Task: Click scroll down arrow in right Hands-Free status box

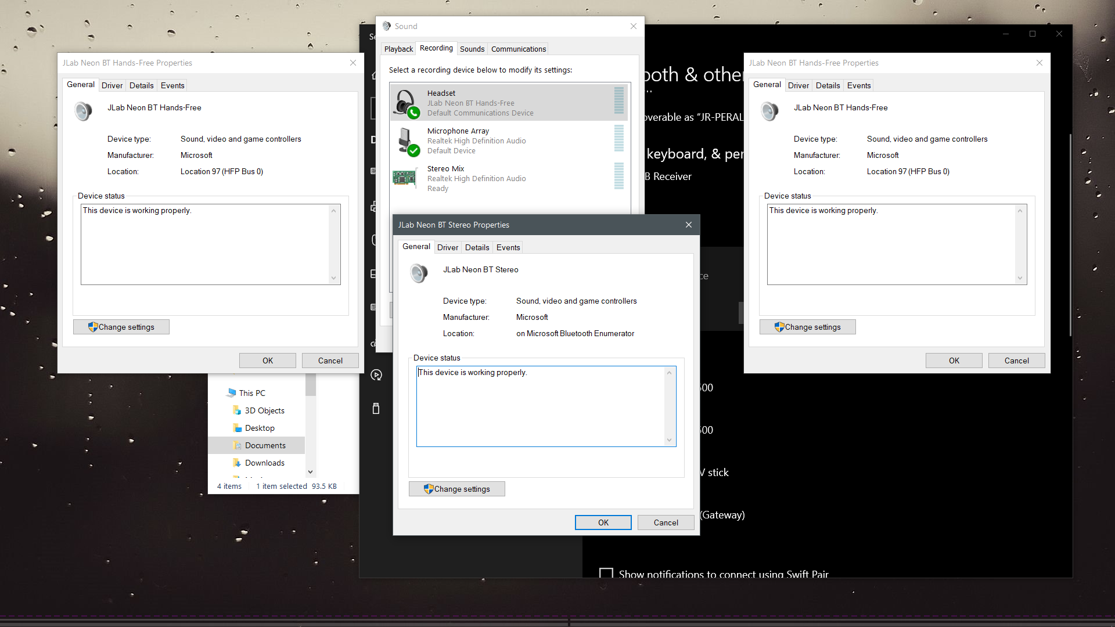Action: (1020, 278)
